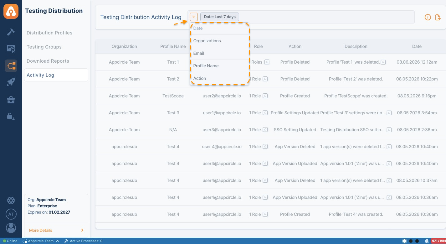This screenshot has width=446, height=244.
Task: Click the 971 / 984 red badge
Action: 438,241
